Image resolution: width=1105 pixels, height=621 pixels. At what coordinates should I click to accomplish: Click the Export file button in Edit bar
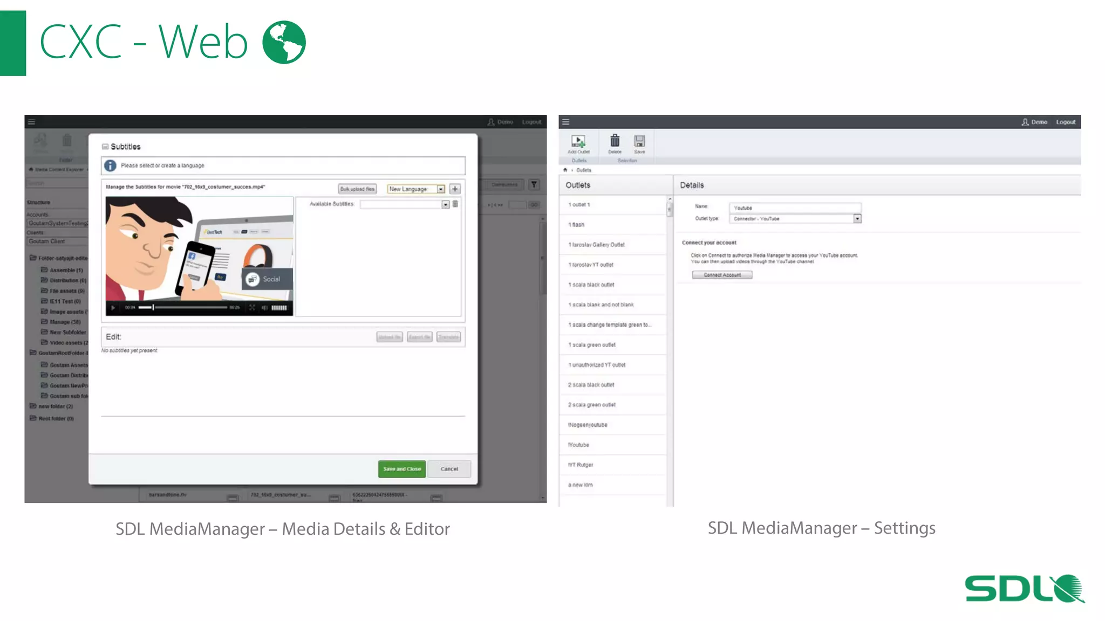[419, 337]
